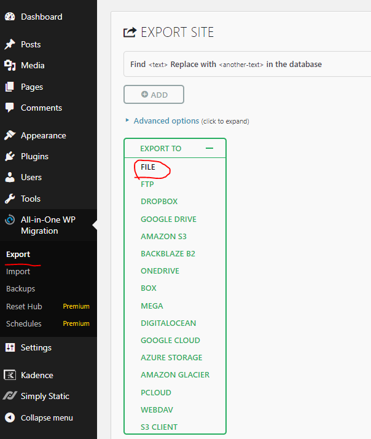The image size is (371, 439).
Task: Click the Appearance paintbrush icon
Action: tap(10, 135)
